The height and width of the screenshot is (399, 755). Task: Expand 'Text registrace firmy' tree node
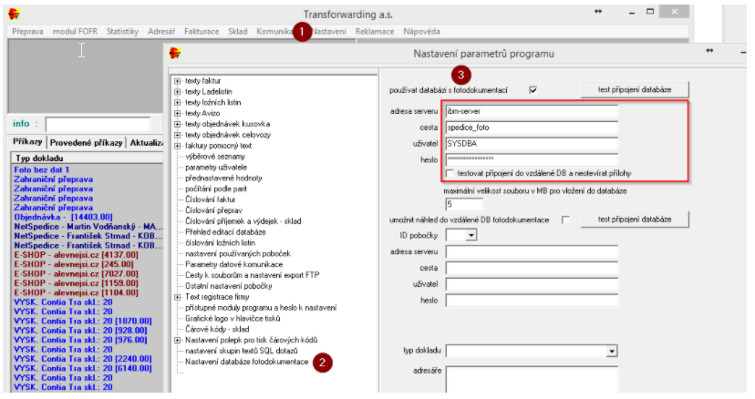pyautogui.click(x=176, y=296)
